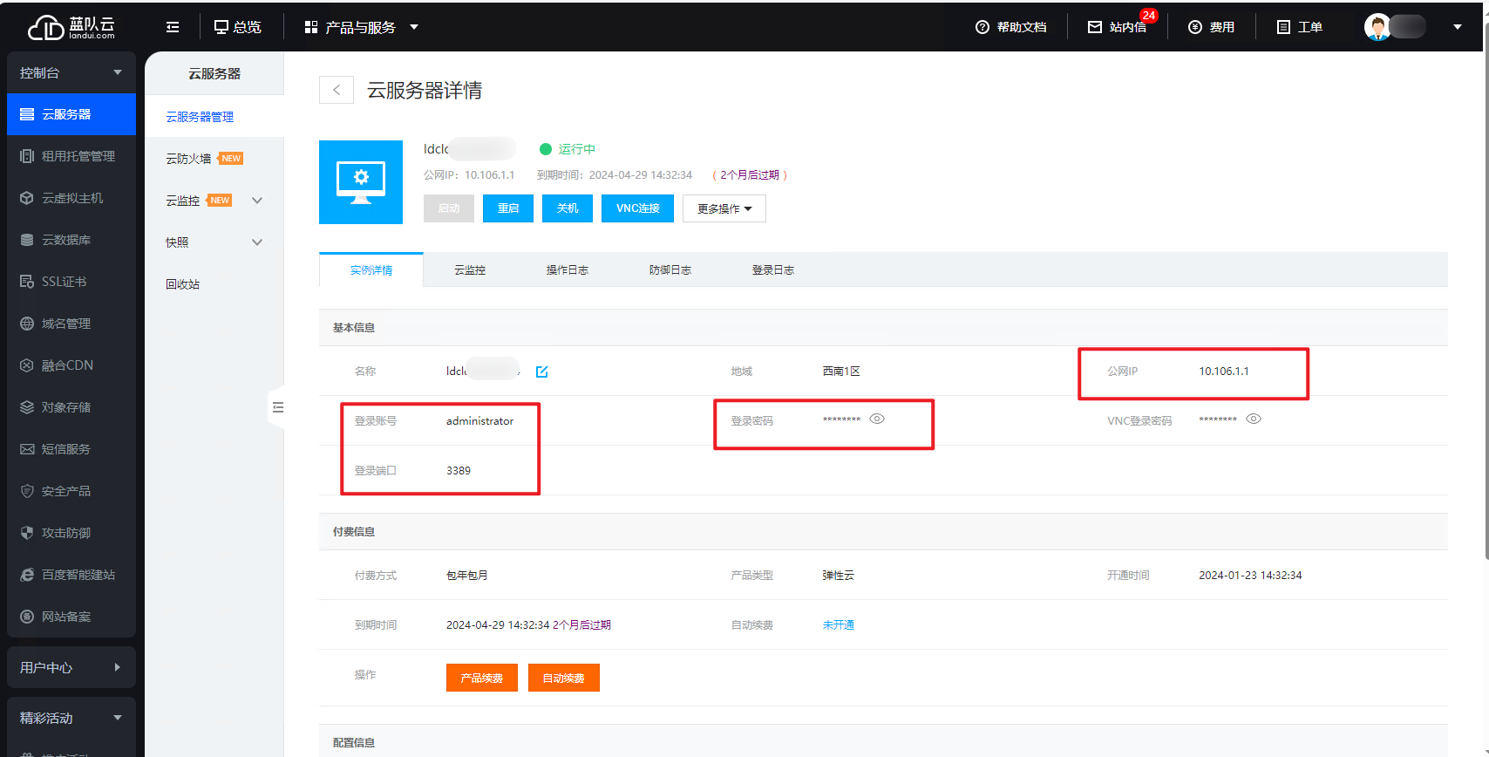1489x757 pixels.
Task: Open the 站内信 mail icon
Action: (1095, 27)
